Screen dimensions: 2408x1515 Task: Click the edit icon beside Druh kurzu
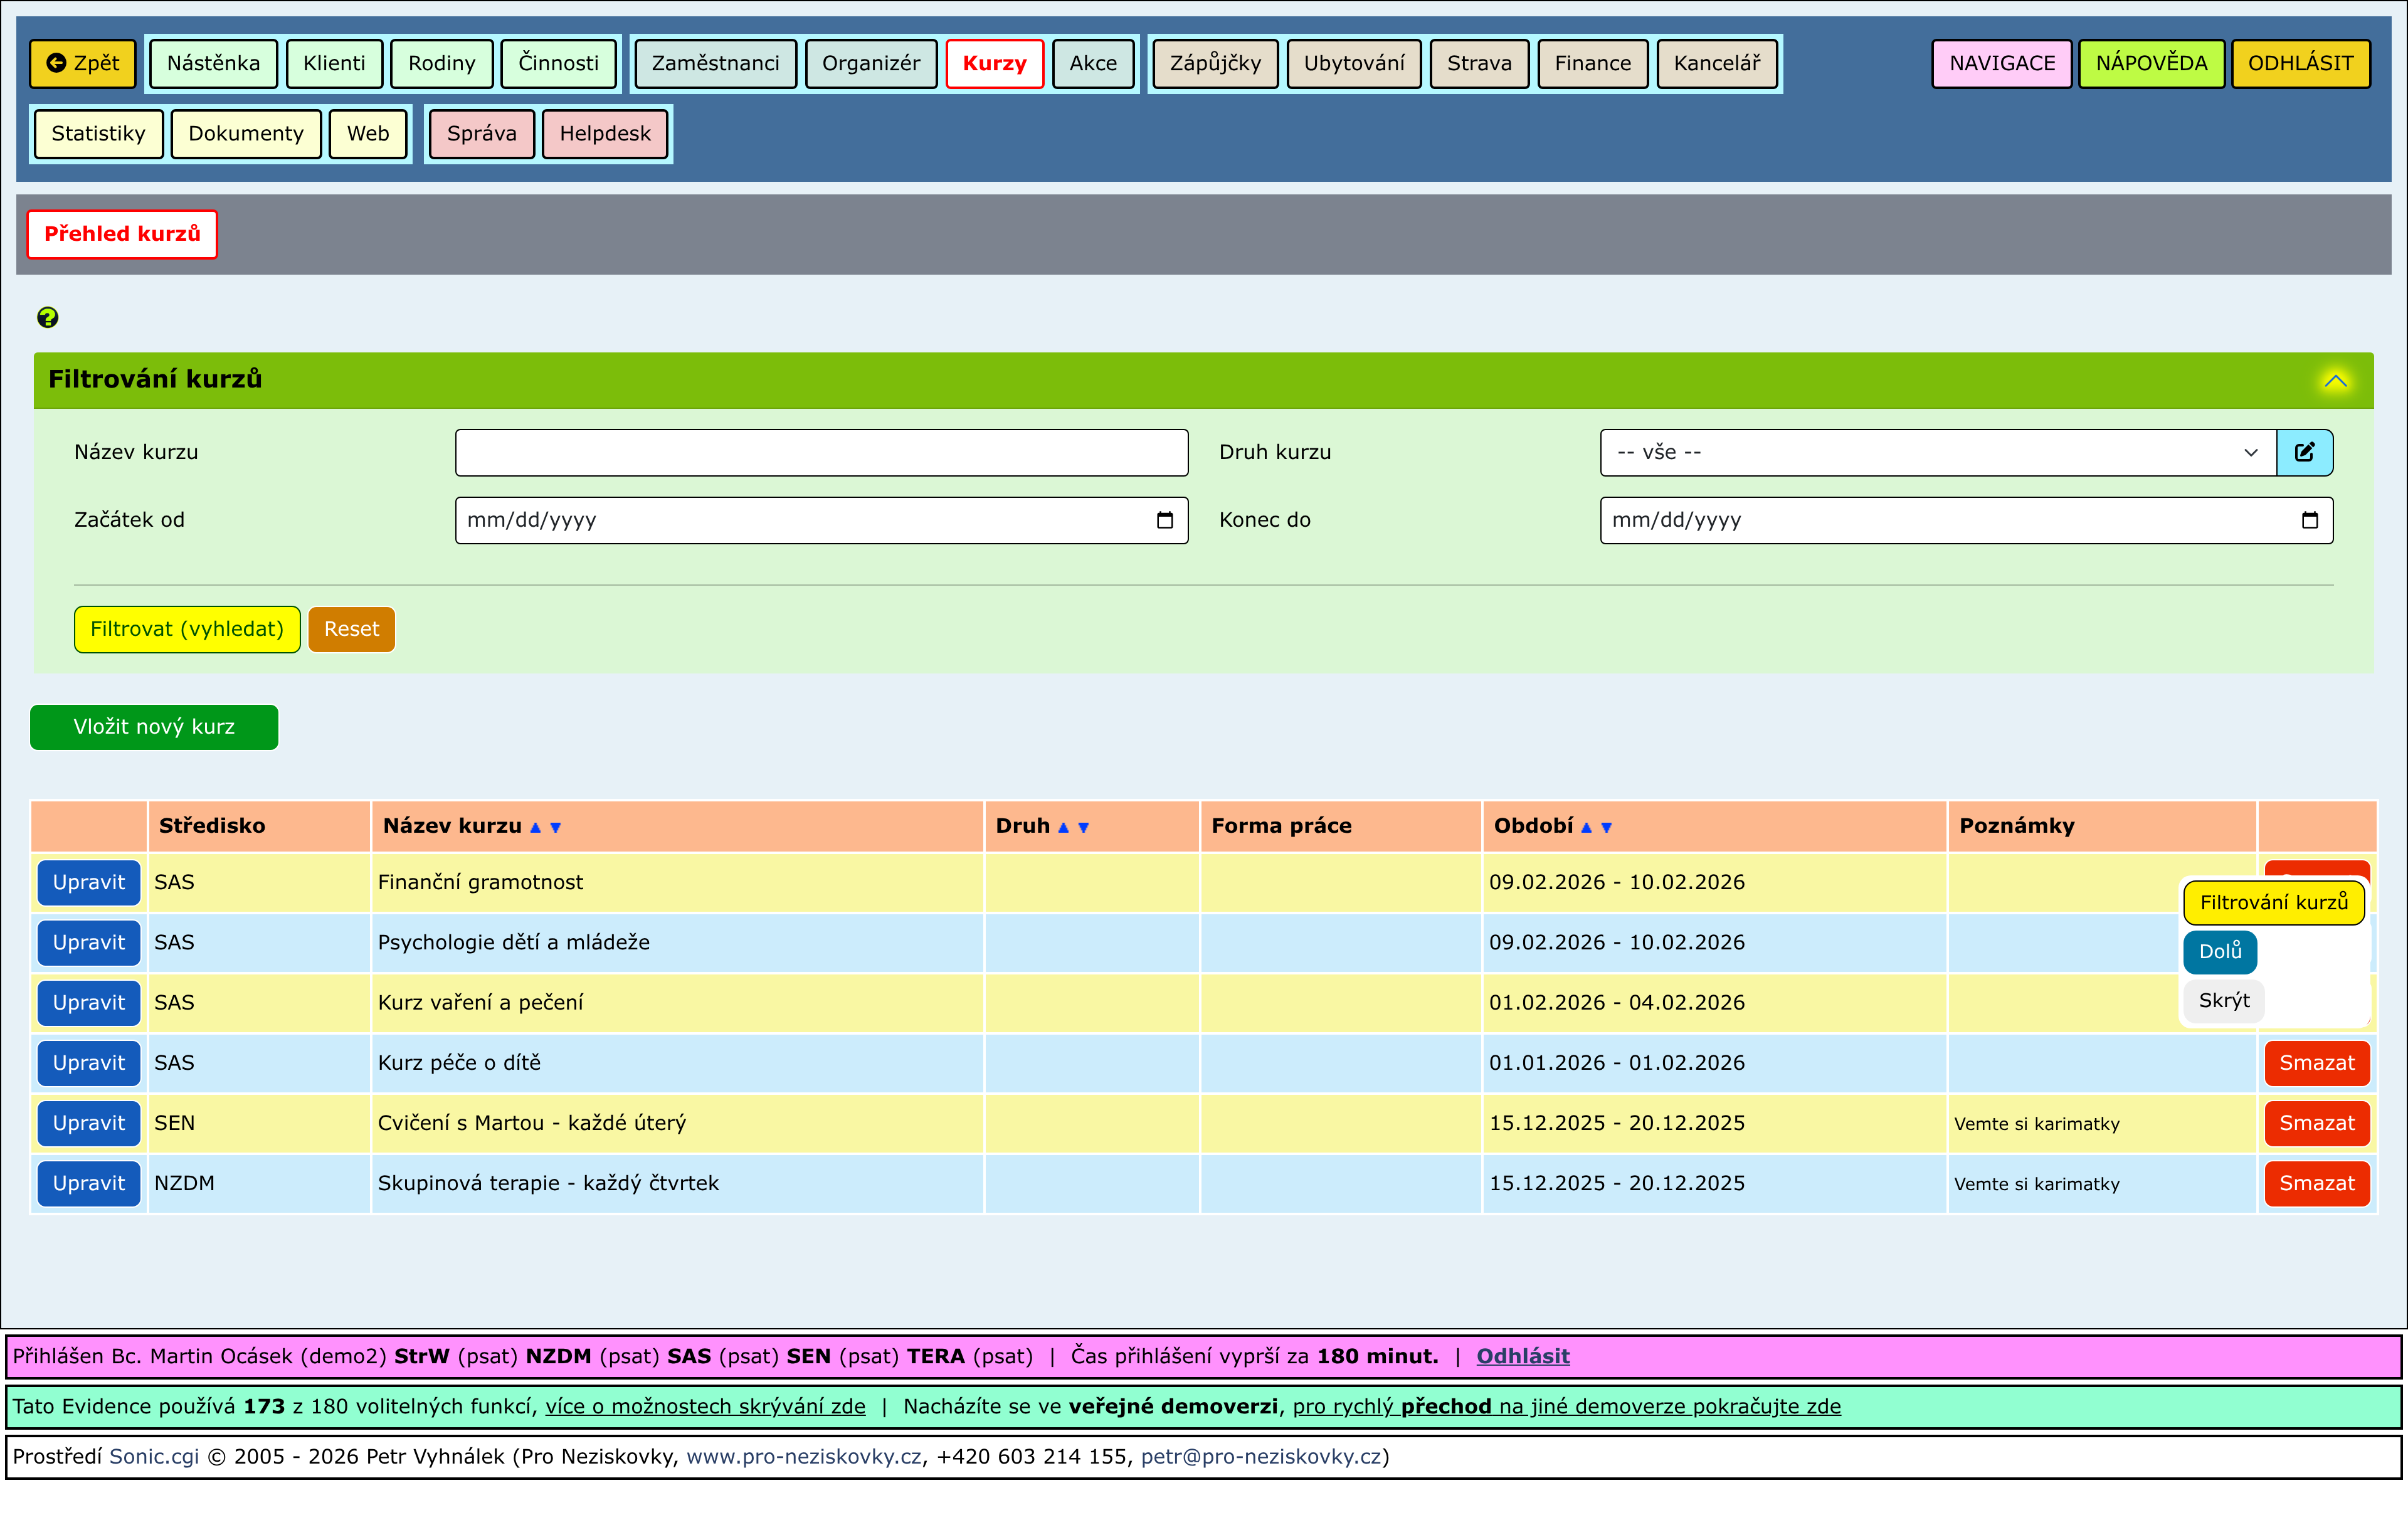coord(2304,452)
